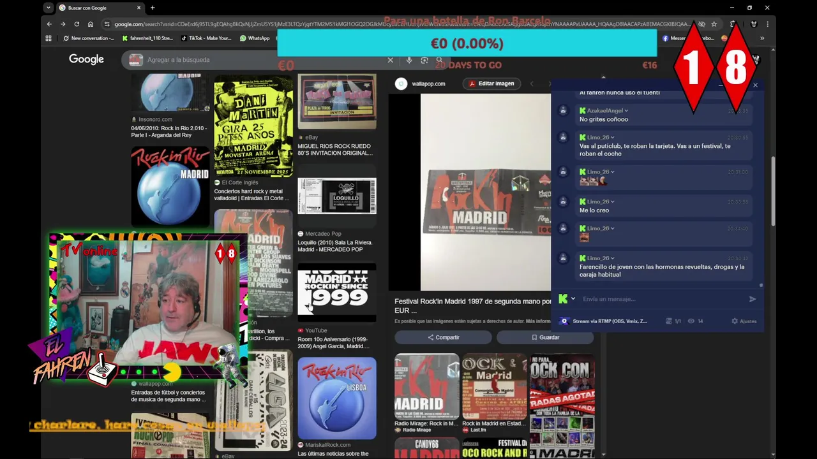The image size is (817, 459).
Task: Open the Rock in Rio Lisboa thumbnail
Action: pos(336,398)
